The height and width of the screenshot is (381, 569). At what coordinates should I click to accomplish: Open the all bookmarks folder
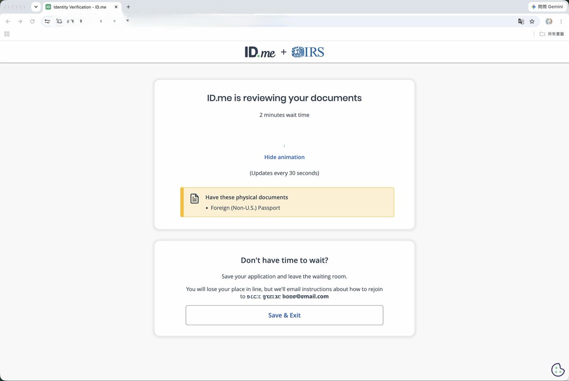tap(551, 34)
